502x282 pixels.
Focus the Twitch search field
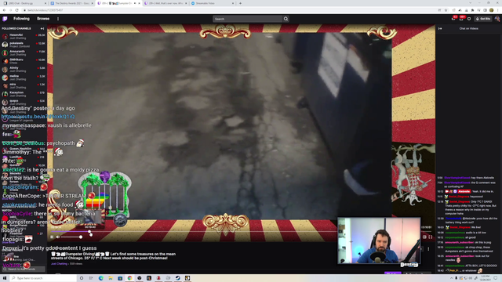point(248,19)
